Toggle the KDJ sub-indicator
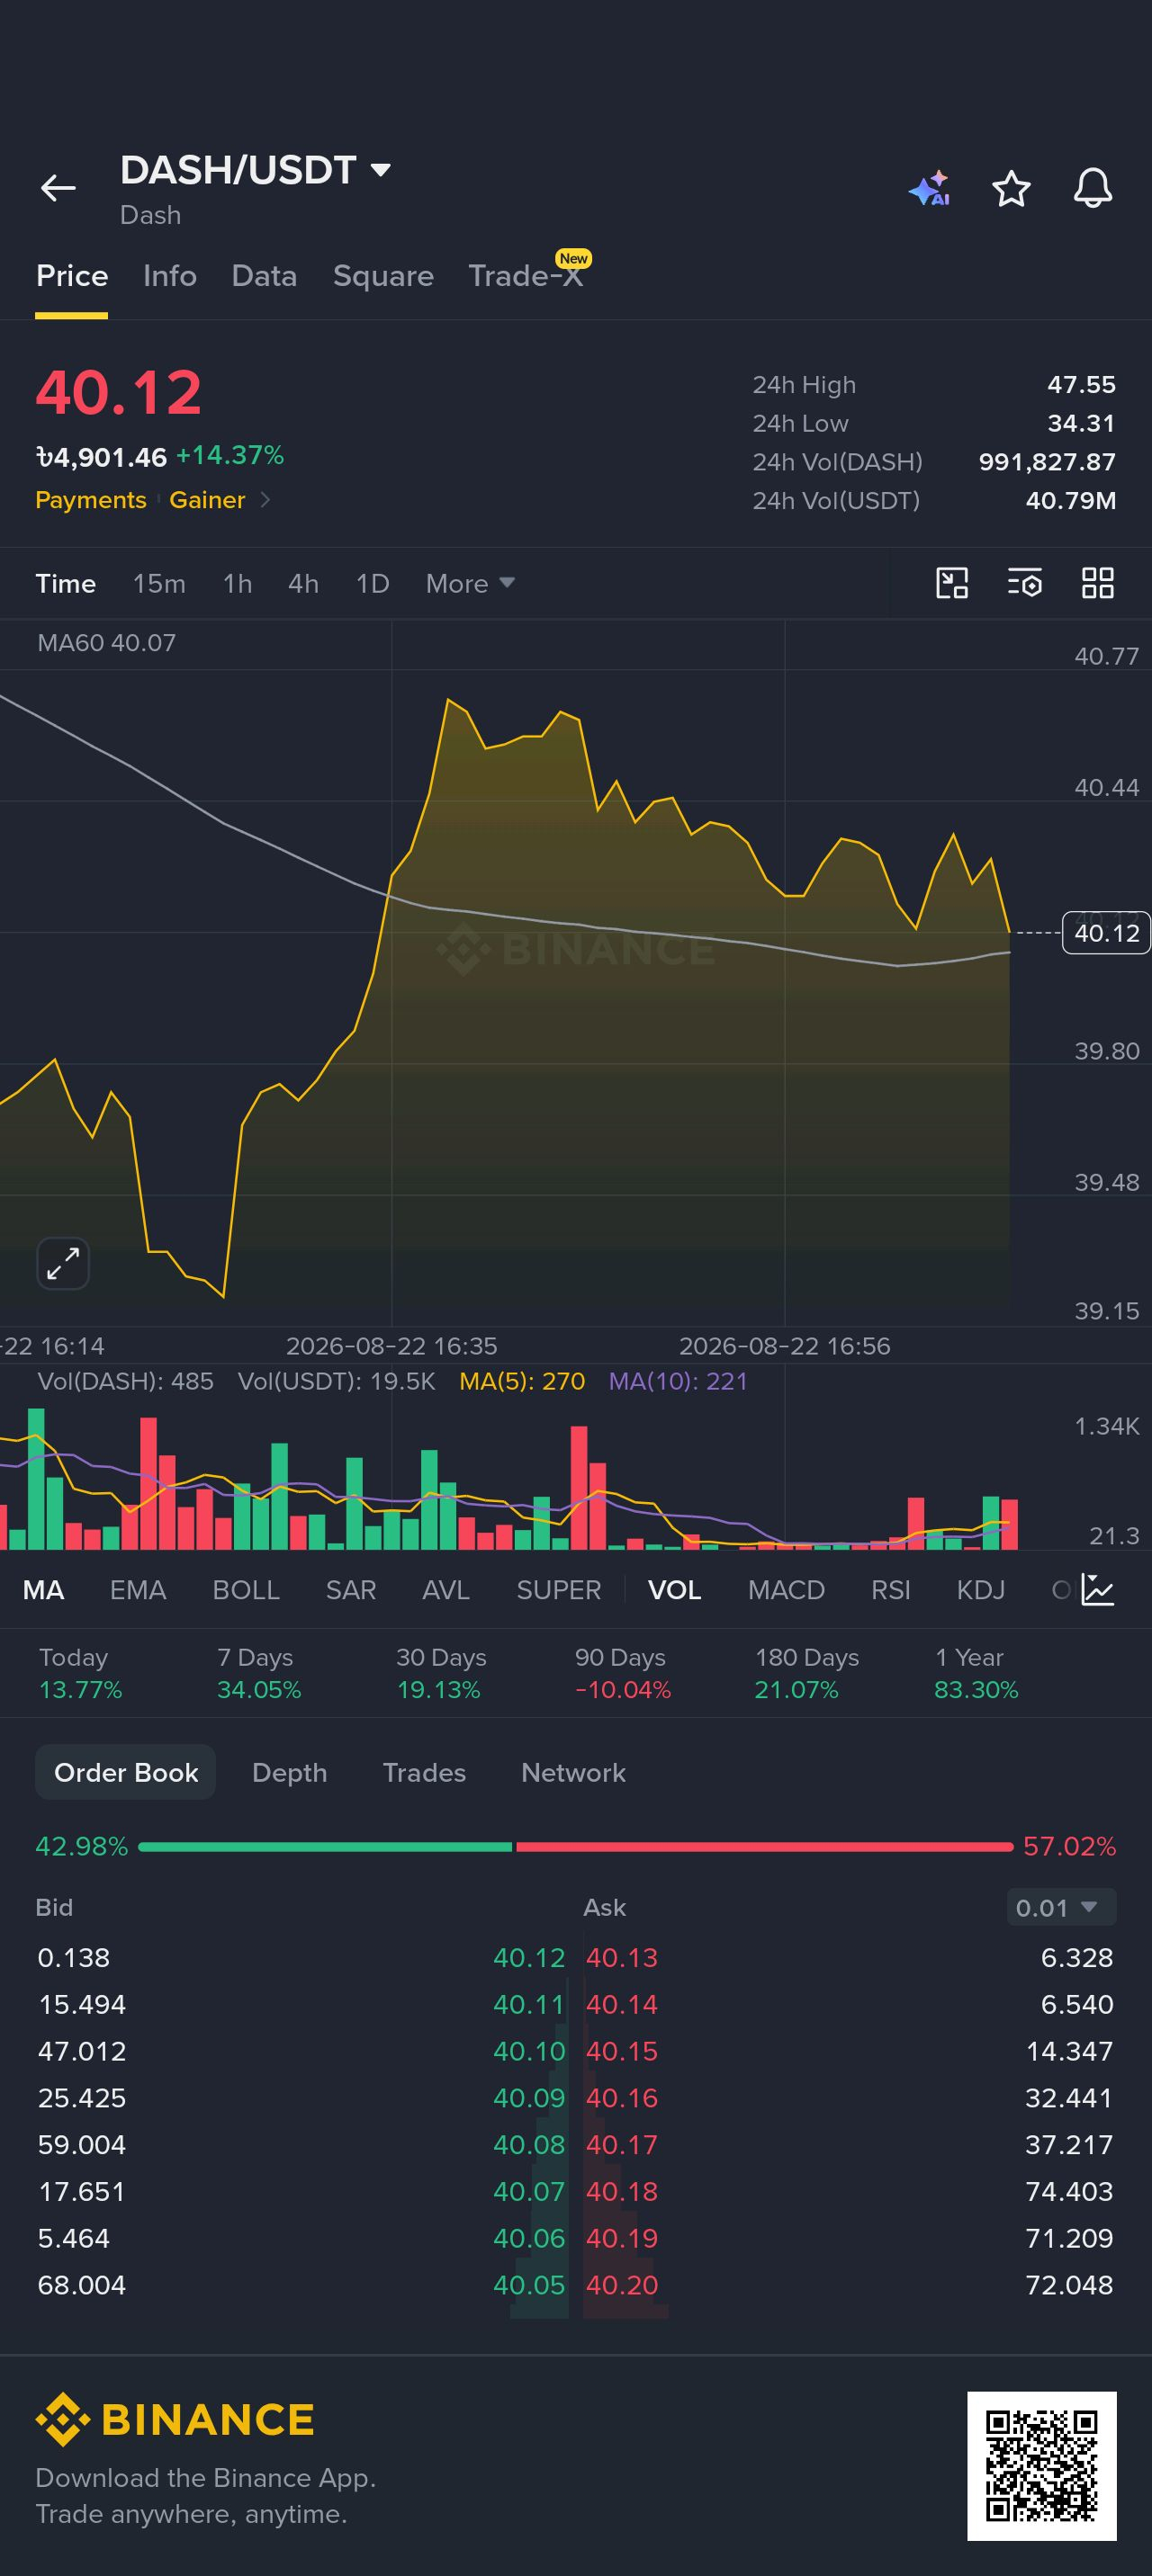Viewport: 1152px width, 2576px height. 981,1590
